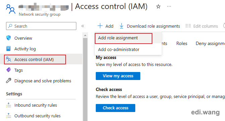Click the sidebar scrollbar up arrow
The height and width of the screenshot is (121, 225).
point(85,35)
